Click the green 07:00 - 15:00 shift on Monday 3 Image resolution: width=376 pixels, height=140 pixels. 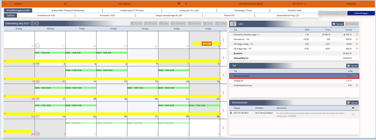[50, 52]
